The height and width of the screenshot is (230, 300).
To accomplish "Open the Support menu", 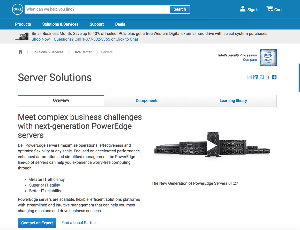I will pos(97,24).
